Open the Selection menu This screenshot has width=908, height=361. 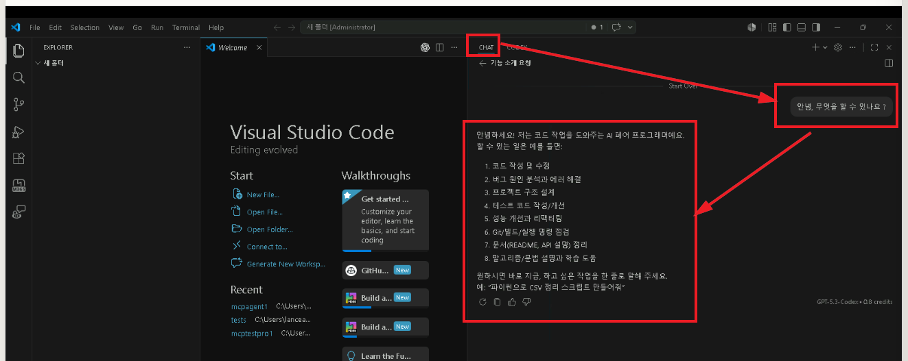pyautogui.click(x=85, y=27)
